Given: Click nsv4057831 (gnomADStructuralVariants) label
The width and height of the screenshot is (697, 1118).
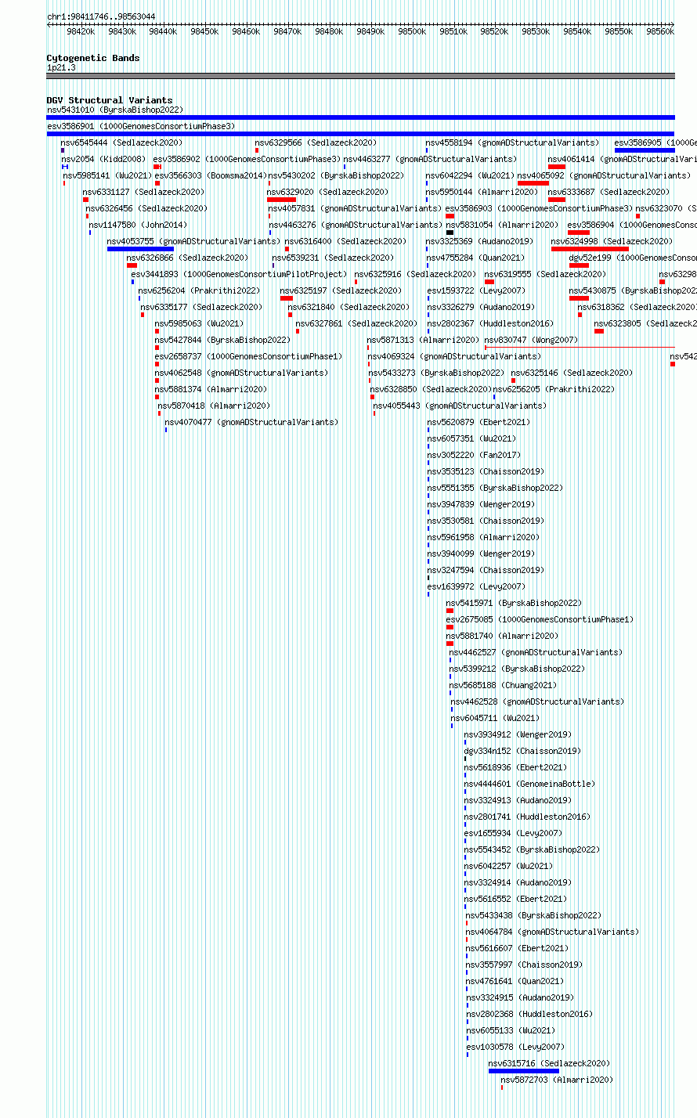Looking at the screenshot, I should click(x=355, y=209).
